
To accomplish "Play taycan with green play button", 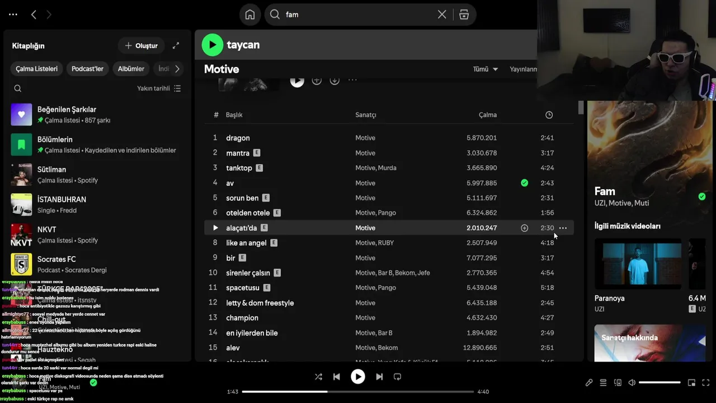I will 212,45.
